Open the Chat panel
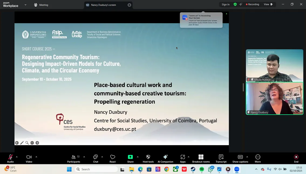 tap(96, 158)
